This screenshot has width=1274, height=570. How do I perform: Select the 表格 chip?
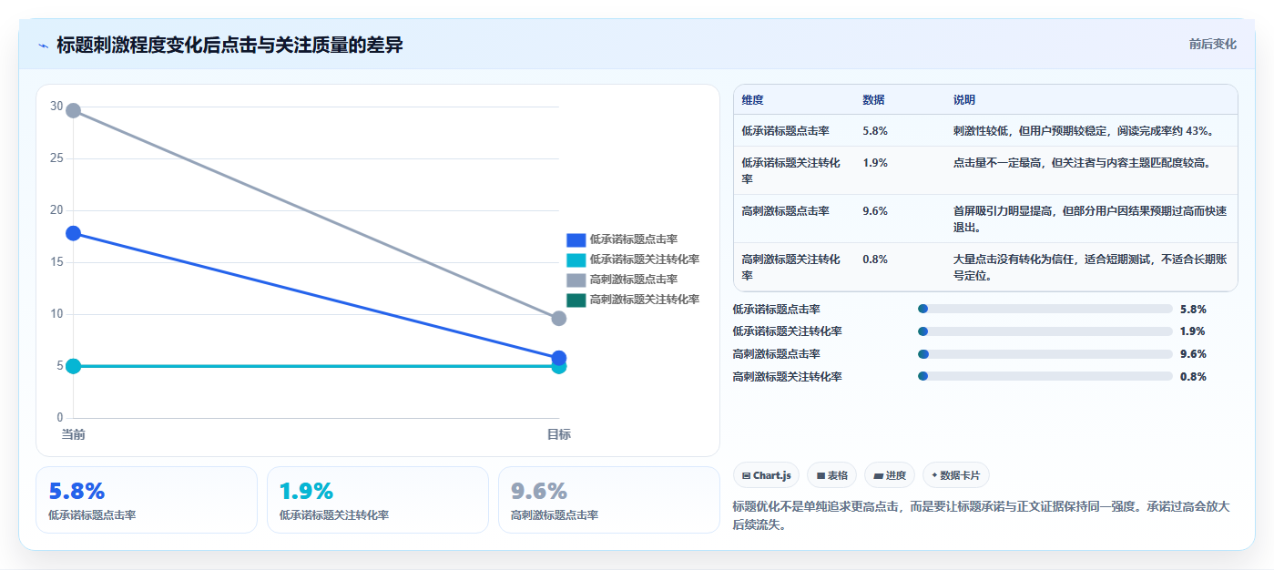click(x=832, y=475)
